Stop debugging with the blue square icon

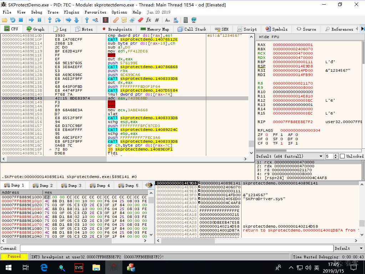point(21,20)
